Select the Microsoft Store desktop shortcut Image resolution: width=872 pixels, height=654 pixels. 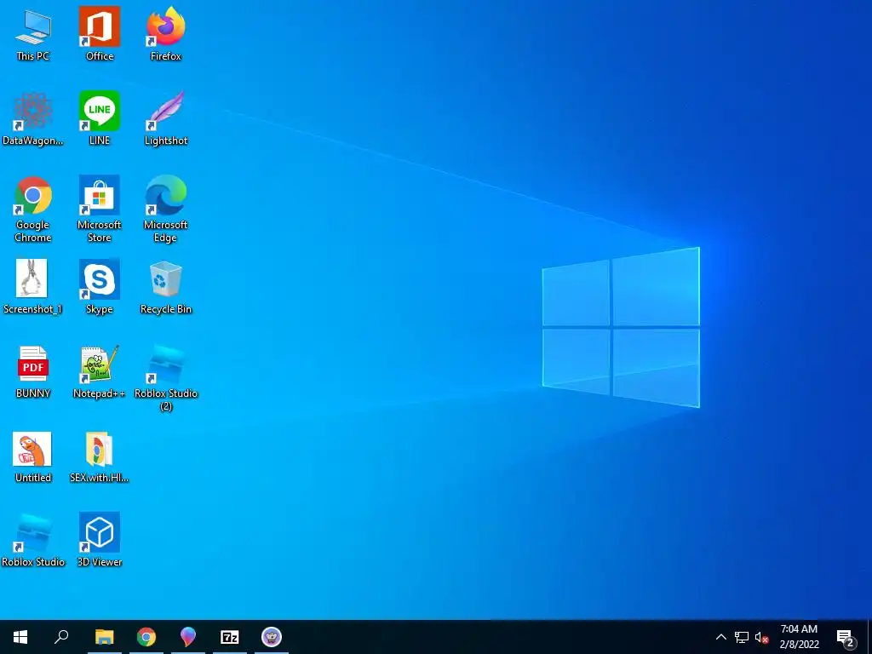click(100, 209)
